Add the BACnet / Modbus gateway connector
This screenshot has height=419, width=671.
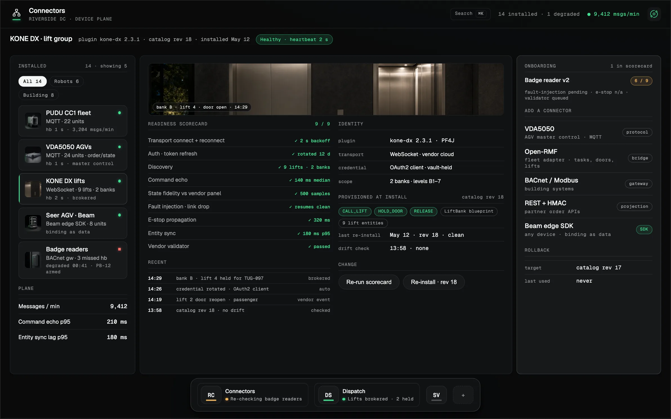tap(588, 184)
